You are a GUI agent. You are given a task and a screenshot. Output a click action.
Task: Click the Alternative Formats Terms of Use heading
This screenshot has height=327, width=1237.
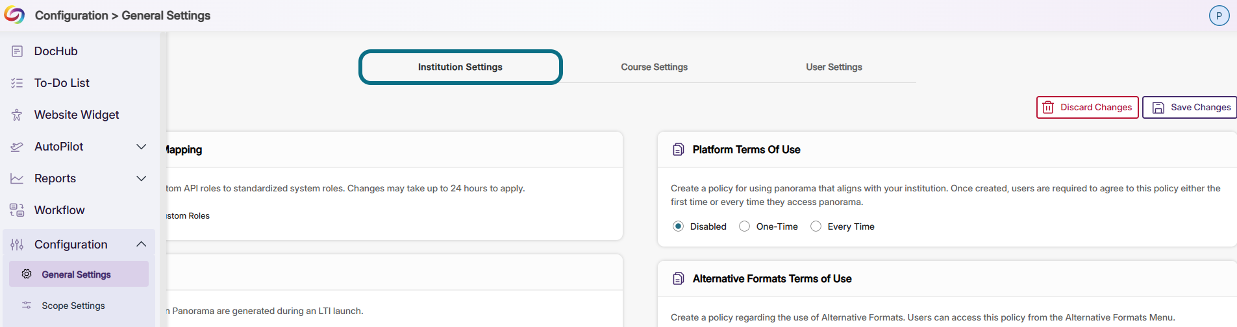(772, 278)
